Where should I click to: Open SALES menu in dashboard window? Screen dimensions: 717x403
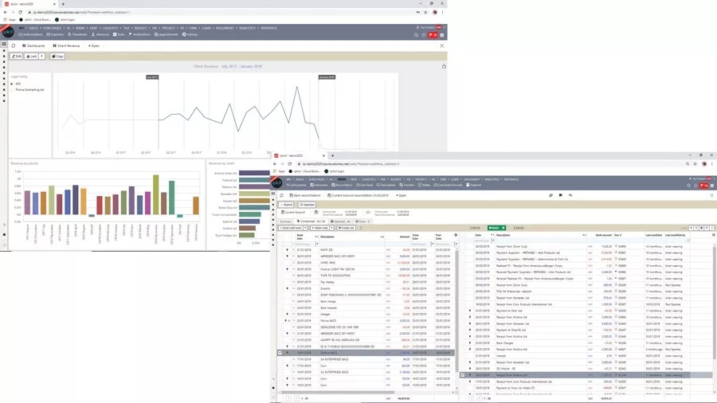point(35,28)
